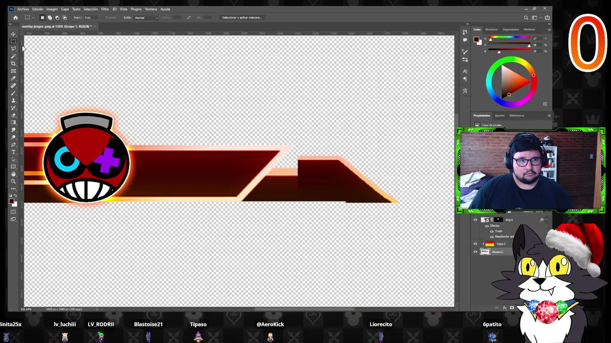The image size is (611, 343).
Task: Select the Horizontal Type tool
Action: [13, 152]
